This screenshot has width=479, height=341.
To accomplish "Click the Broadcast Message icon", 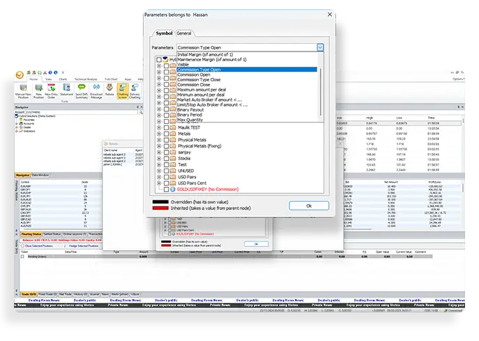I will coord(96,91).
